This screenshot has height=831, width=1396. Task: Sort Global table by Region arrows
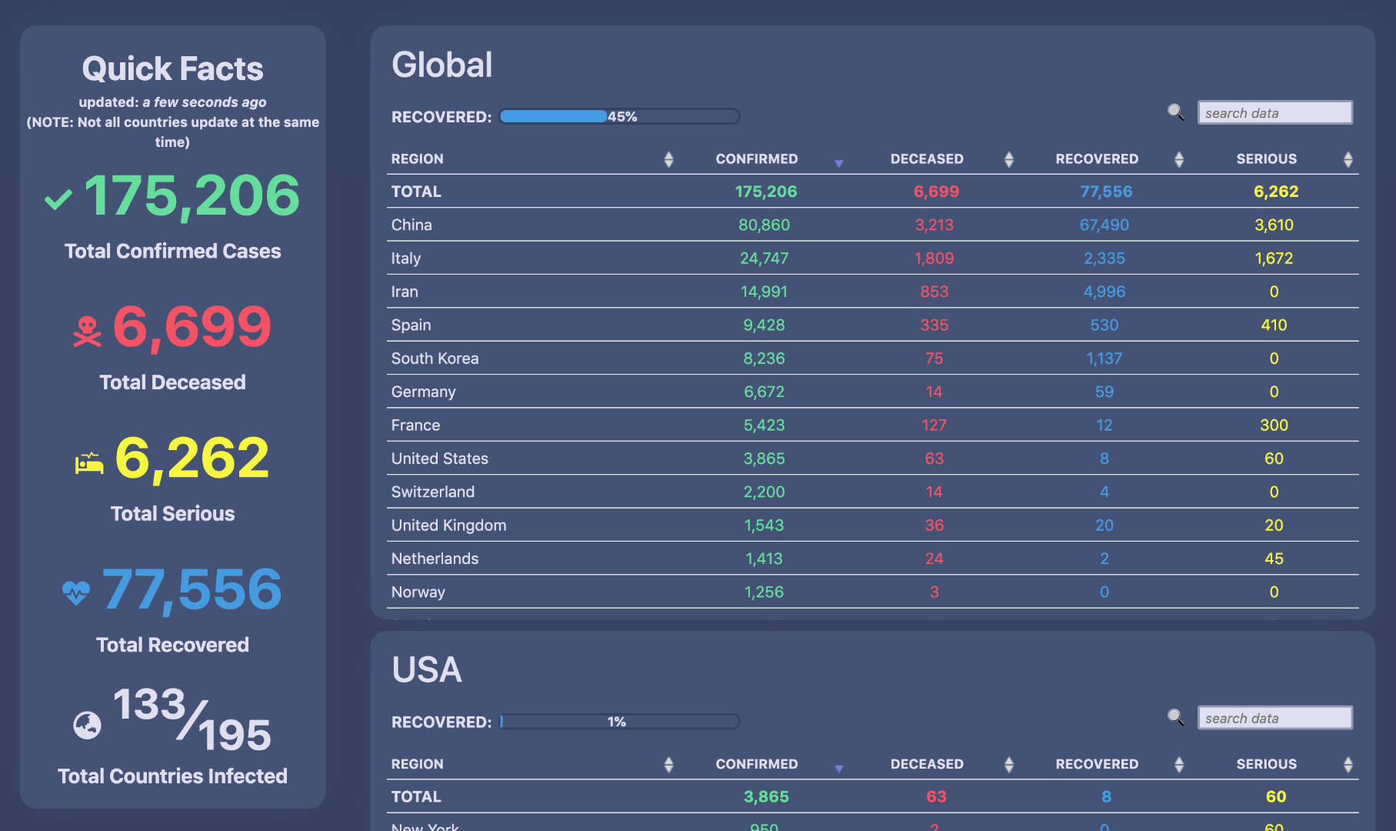pyautogui.click(x=668, y=159)
